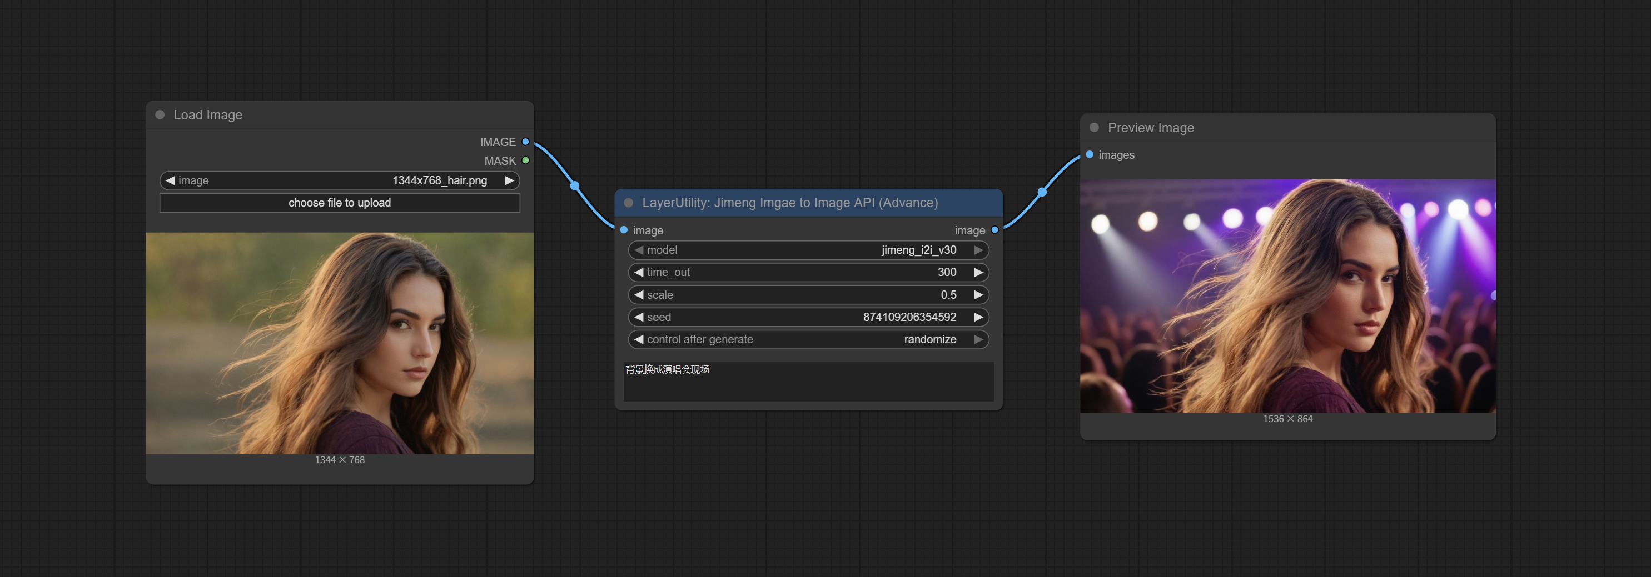Select previous image file with left arrow
1651x577 pixels.
[171, 180]
